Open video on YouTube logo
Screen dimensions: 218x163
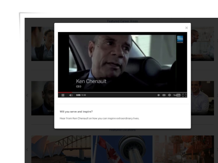(177, 95)
